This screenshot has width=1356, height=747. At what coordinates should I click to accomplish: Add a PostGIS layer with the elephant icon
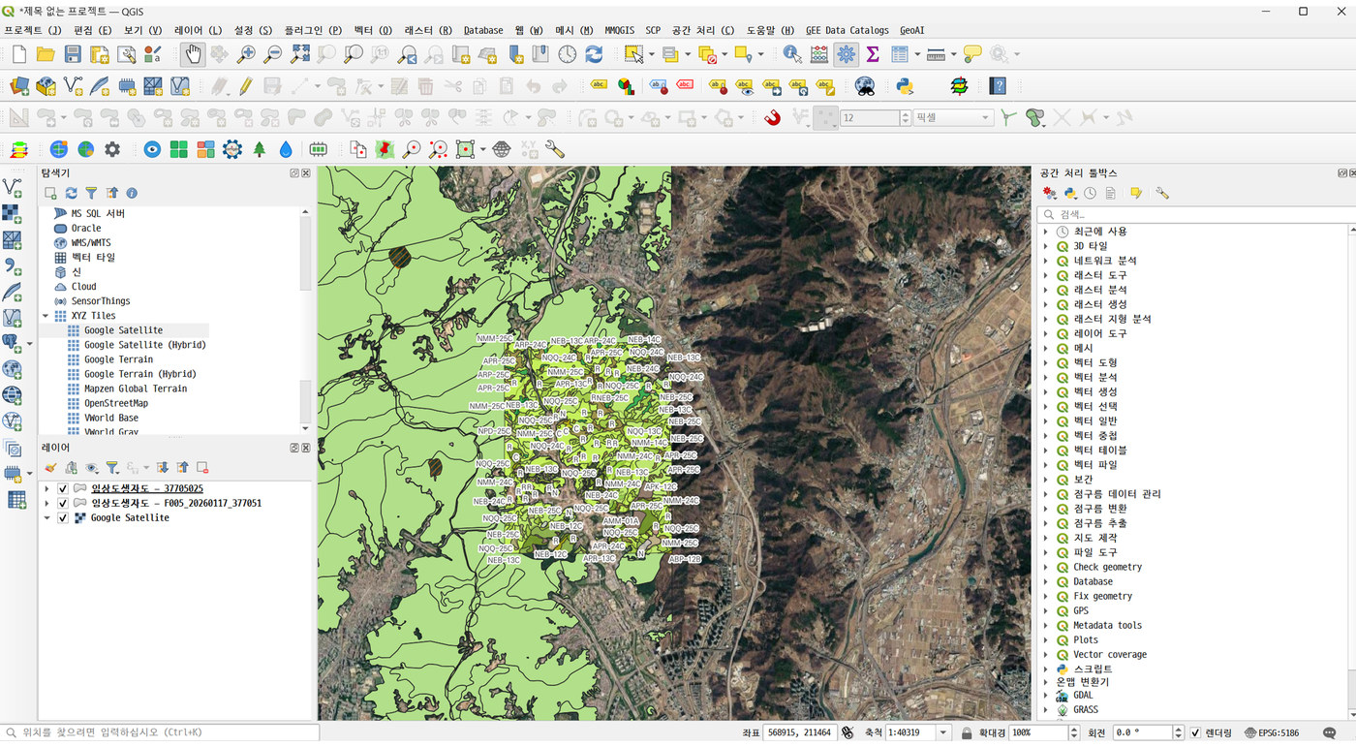tap(13, 343)
